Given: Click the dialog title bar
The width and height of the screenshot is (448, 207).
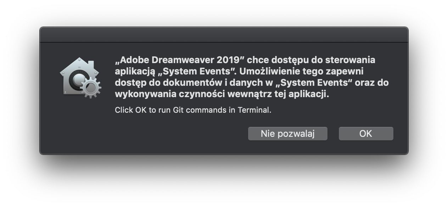Looking at the screenshot, I should (x=224, y=34).
